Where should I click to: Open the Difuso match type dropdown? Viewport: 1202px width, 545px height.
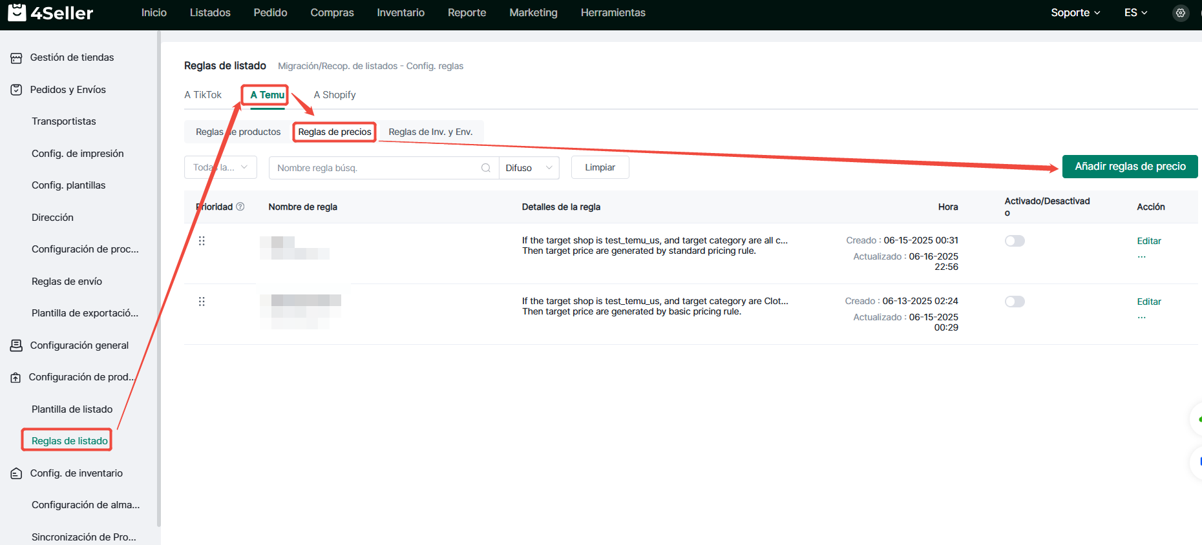coord(529,168)
